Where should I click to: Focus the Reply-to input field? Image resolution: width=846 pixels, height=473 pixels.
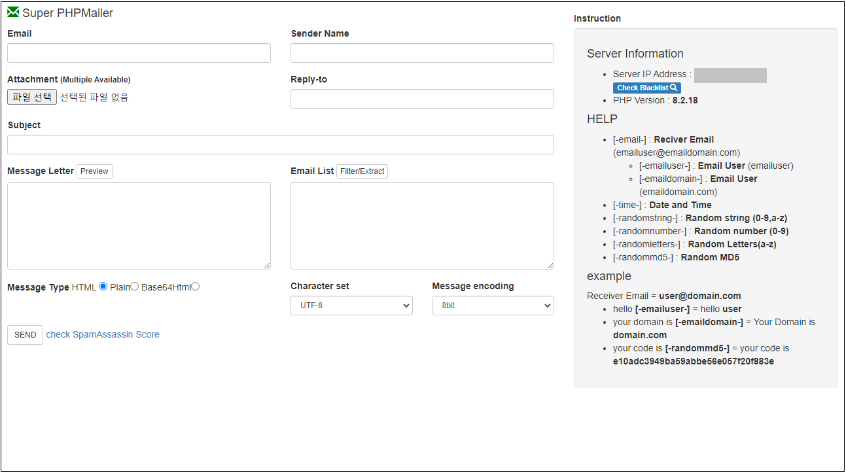(x=422, y=99)
